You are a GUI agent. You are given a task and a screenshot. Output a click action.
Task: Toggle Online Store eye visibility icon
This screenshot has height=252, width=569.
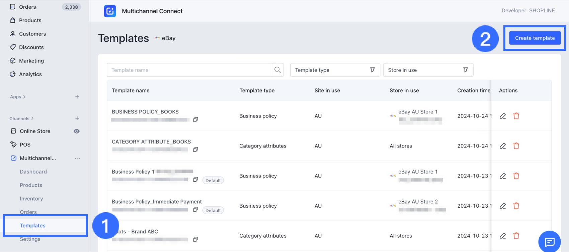(77, 131)
